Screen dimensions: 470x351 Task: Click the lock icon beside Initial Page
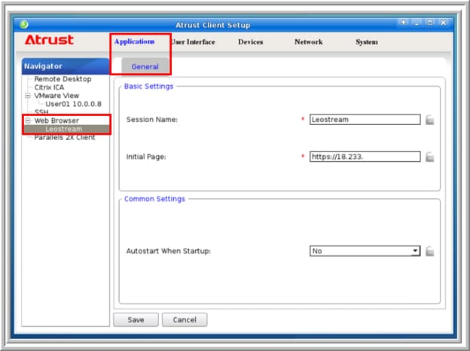point(429,157)
